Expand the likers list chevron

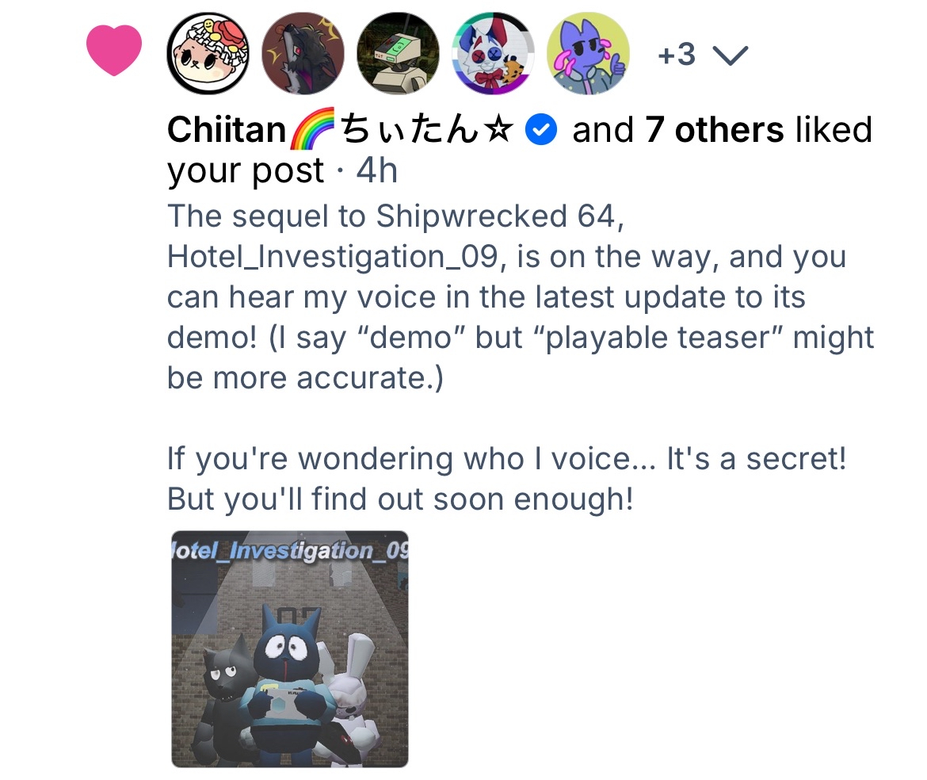point(731,55)
